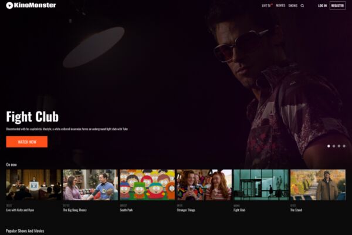
Task: Open The Big Bang Theory thumbnail
Action: coord(90,185)
